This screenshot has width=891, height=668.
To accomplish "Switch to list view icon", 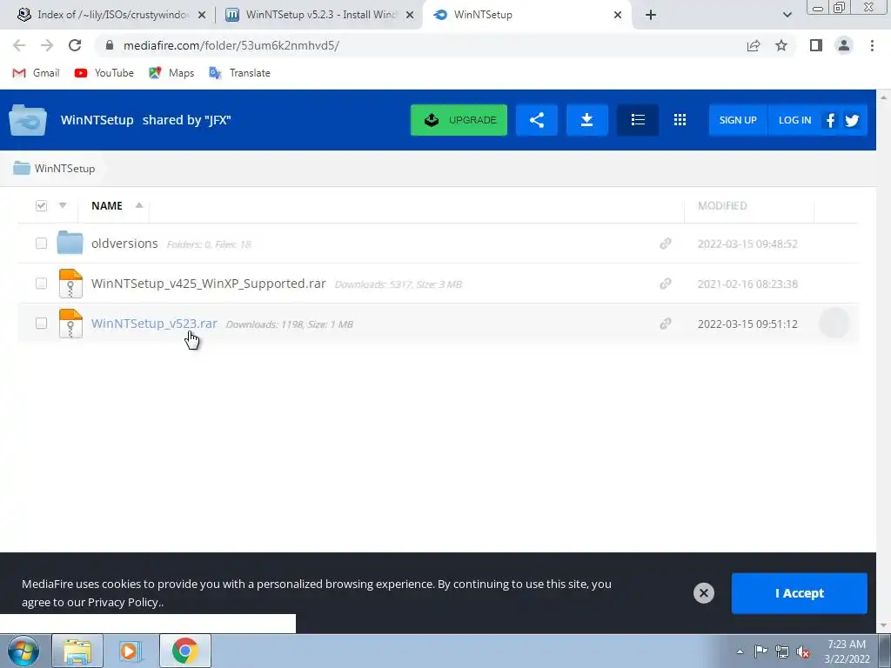I will (638, 120).
